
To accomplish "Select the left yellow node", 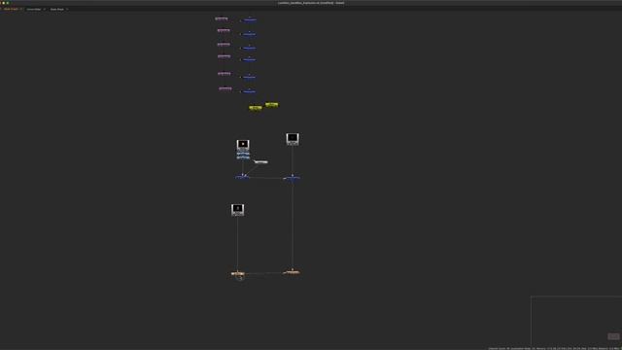I will pyautogui.click(x=256, y=108).
